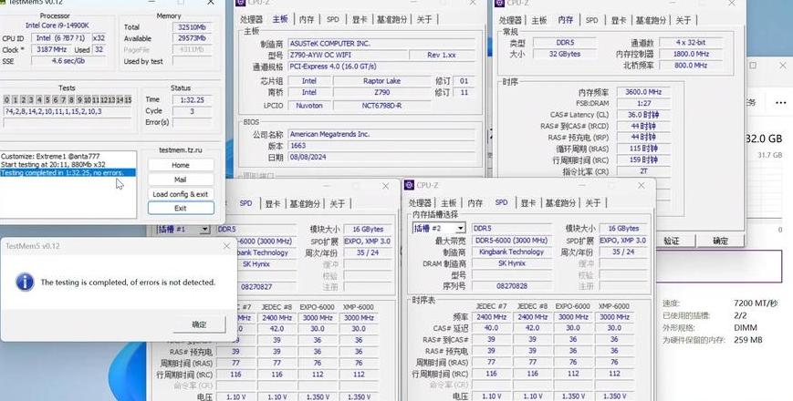Switch to 关于 tab in memory CPU-Z window
The image size is (793, 401).
pos(683,20)
